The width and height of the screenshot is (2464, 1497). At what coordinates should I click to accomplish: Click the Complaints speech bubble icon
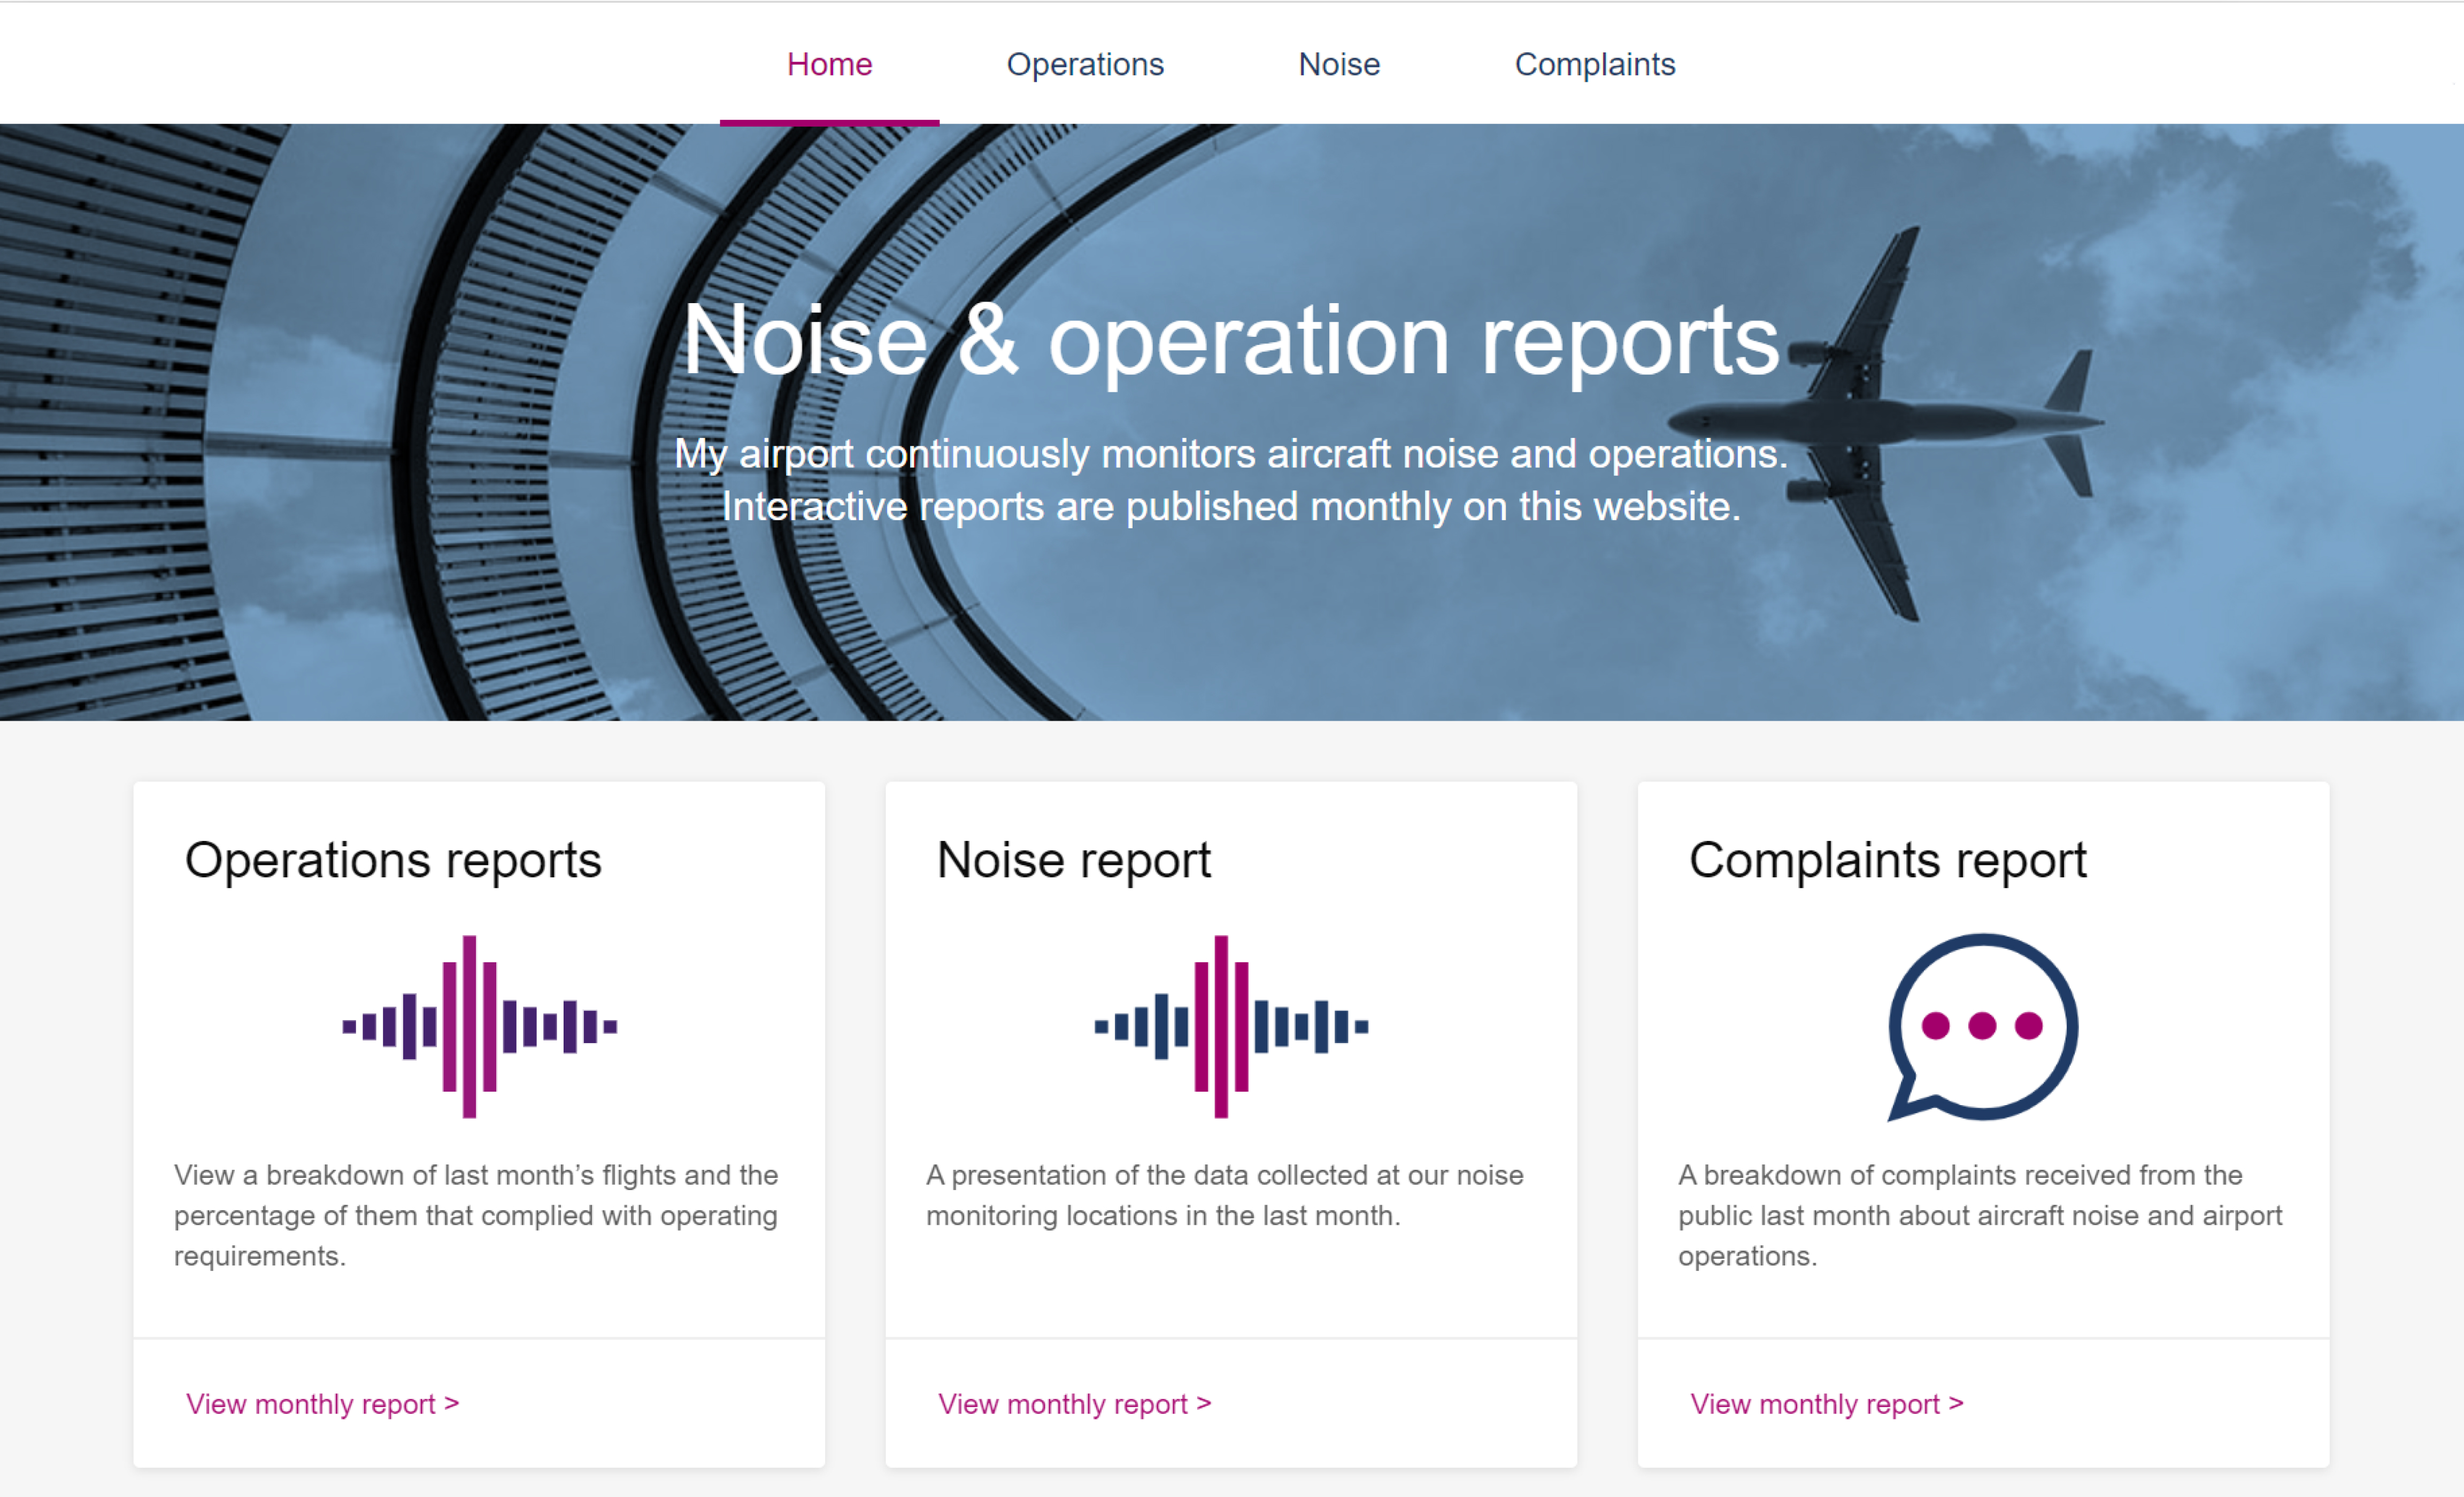pos(1982,1026)
